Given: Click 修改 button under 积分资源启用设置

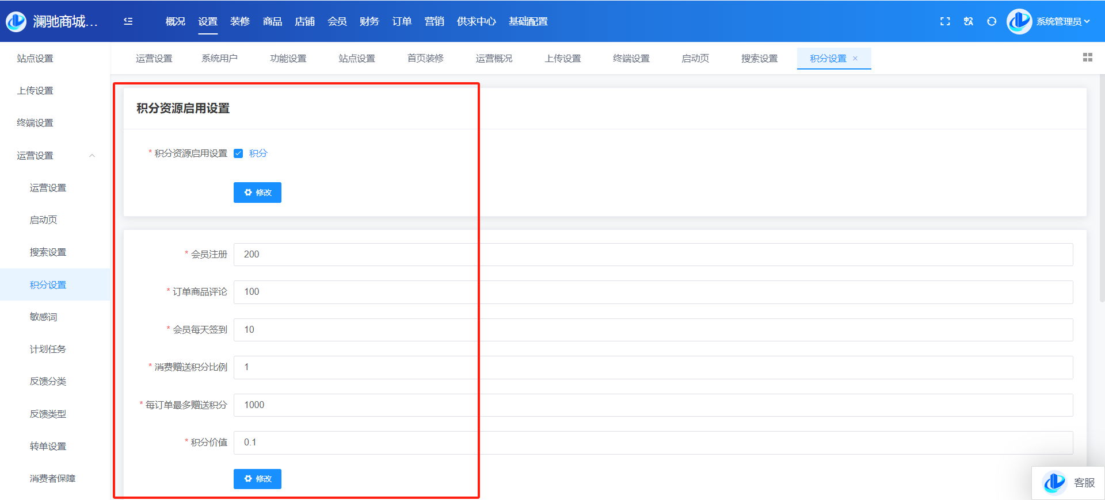Looking at the screenshot, I should [x=257, y=193].
